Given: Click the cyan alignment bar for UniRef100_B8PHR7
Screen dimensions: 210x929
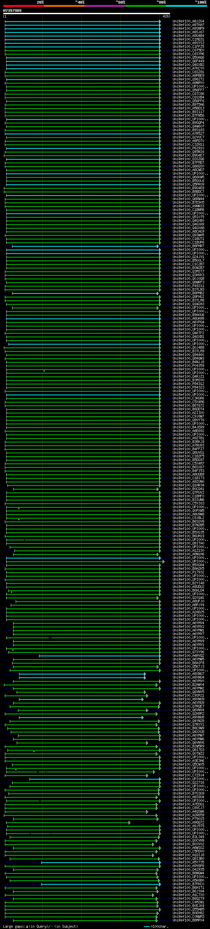Looking at the screenshot, I should 85,246.
